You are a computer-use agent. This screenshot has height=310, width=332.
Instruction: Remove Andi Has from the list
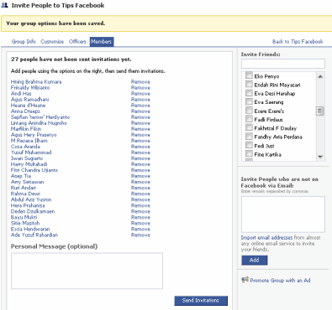point(140,94)
